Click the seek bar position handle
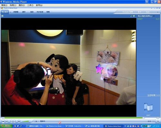Screen dimensions: 161x128 click(144, 118)
